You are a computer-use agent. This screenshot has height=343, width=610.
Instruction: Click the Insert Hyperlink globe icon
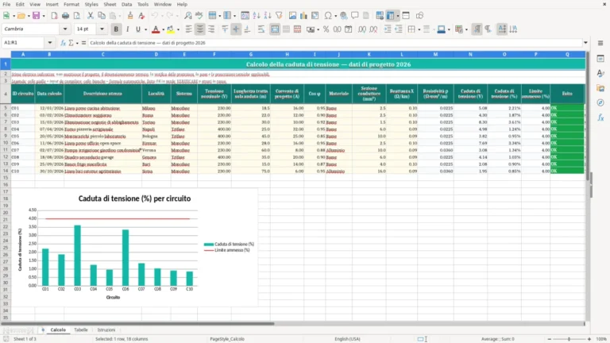[x=343, y=16]
